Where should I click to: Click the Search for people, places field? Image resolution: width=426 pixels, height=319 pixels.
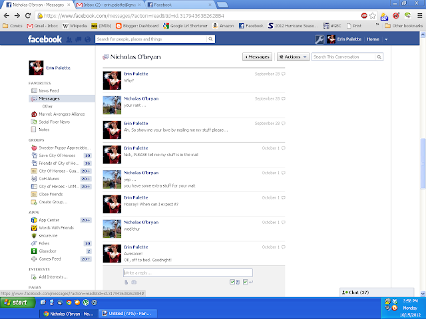[151, 39]
